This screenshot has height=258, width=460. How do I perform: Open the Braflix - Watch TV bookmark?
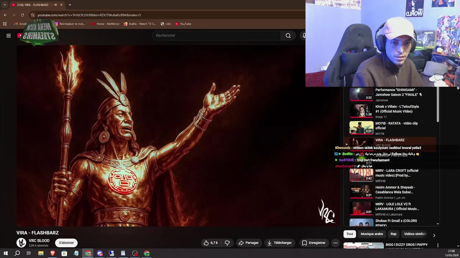point(140,24)
